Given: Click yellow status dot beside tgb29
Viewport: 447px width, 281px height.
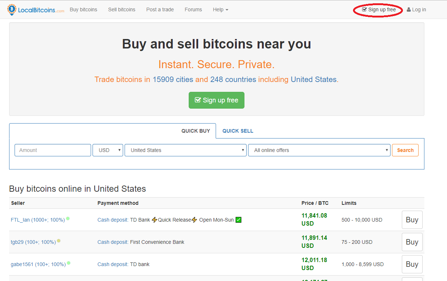Looking at the screenshot, I should click(59, 241).
